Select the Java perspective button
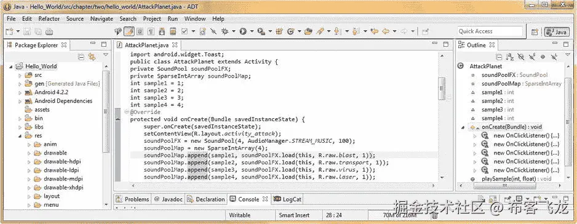The height and width of the screenshot is (224, 577). (x=557, y=32)
